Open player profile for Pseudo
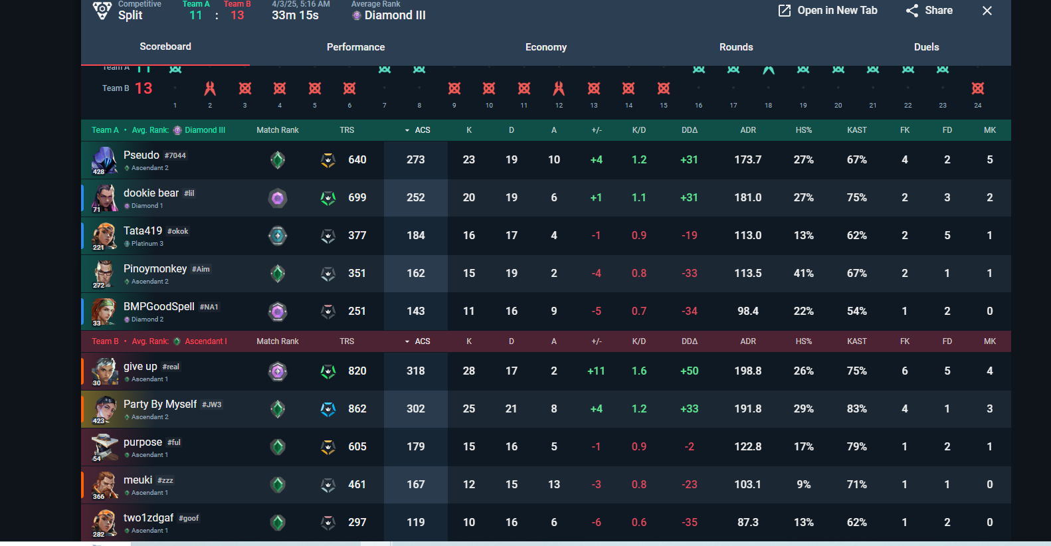The width and height of the screenshot is (1051, 546). (142, 155)
